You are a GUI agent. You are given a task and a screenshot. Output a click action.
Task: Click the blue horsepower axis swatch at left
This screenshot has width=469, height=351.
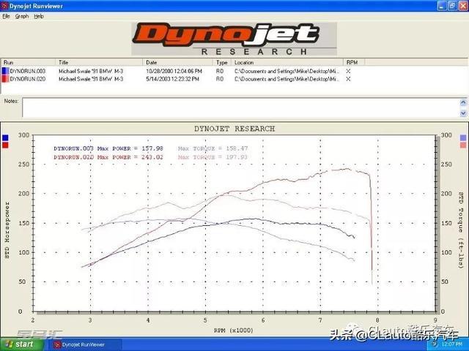pyautogui.click(x=5, y=138)
